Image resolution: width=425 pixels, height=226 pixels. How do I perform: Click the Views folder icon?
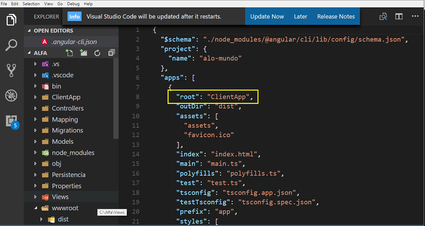[x=45, y=197]
